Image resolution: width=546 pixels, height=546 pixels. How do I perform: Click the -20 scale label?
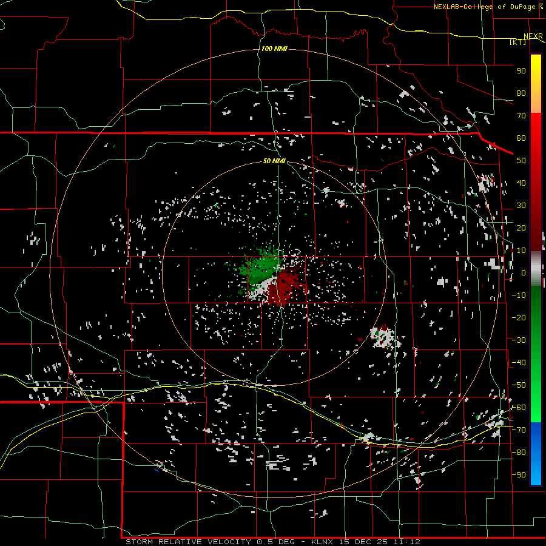pyautogui.click(x=519, y=317)
